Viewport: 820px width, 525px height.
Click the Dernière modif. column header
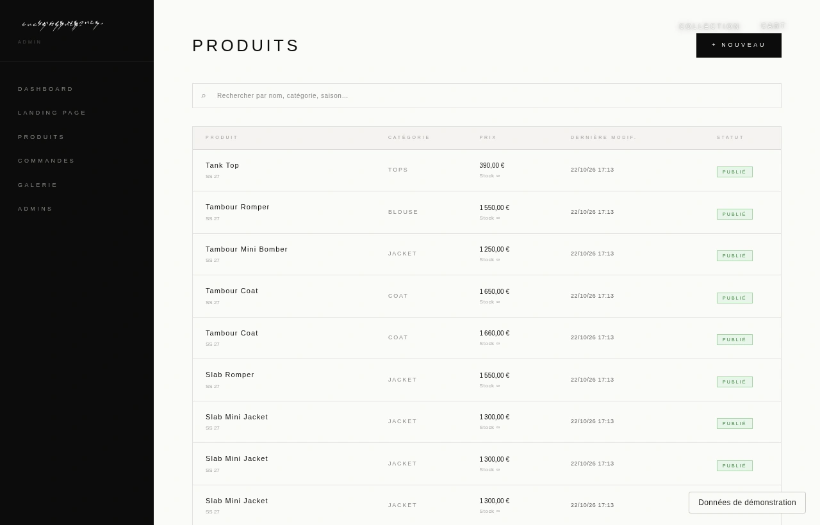coord(603,138)
